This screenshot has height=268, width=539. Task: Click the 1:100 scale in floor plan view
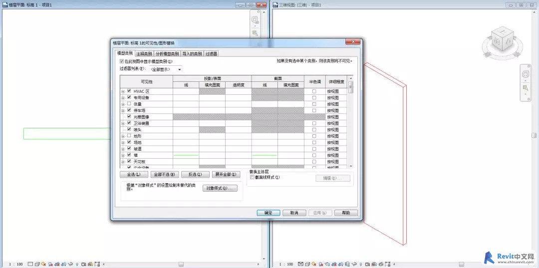15,264
